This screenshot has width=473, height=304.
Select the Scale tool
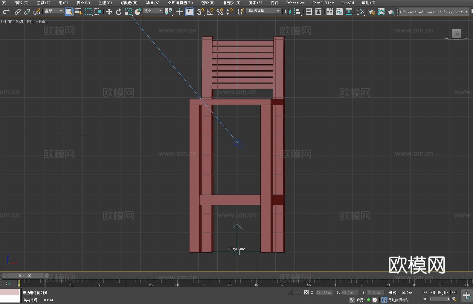click(128, 12)
